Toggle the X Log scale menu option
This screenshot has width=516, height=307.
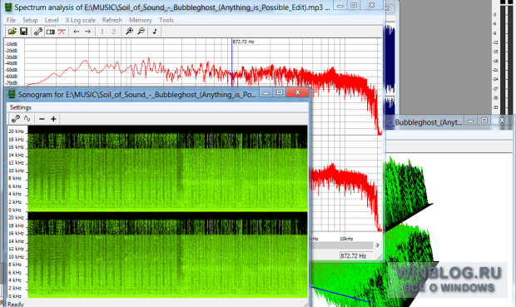(80, 20)
